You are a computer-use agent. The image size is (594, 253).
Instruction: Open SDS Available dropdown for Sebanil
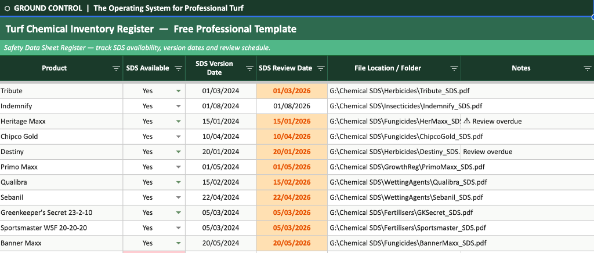click(179, 197)
